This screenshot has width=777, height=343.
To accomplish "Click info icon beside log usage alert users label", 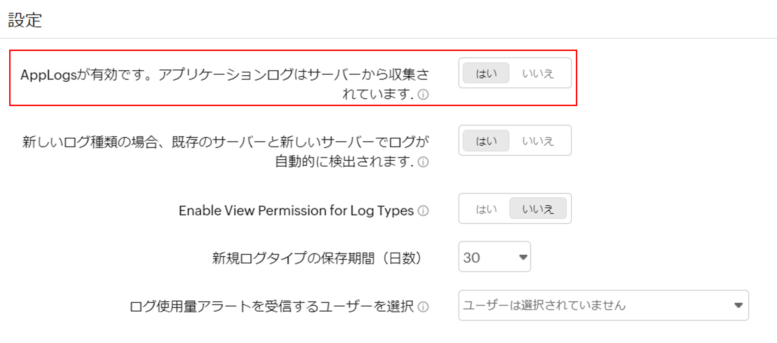I will pyautogui.click(x=423, y=307).
